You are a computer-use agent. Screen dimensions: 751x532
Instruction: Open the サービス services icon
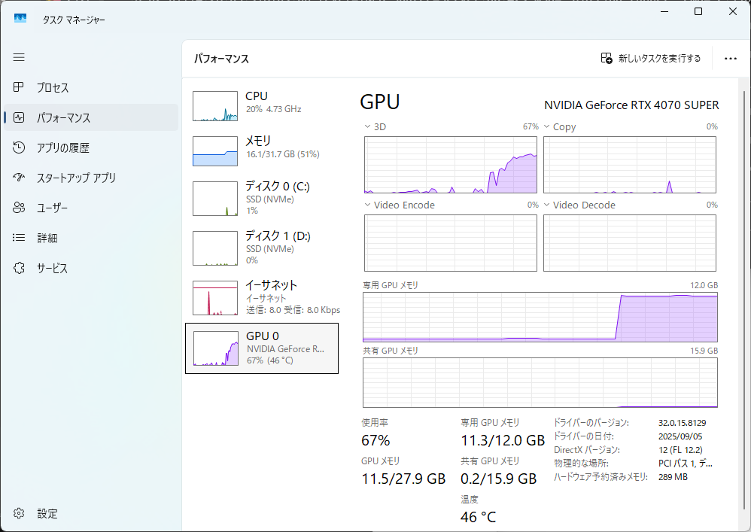click(x=20, y=268)
